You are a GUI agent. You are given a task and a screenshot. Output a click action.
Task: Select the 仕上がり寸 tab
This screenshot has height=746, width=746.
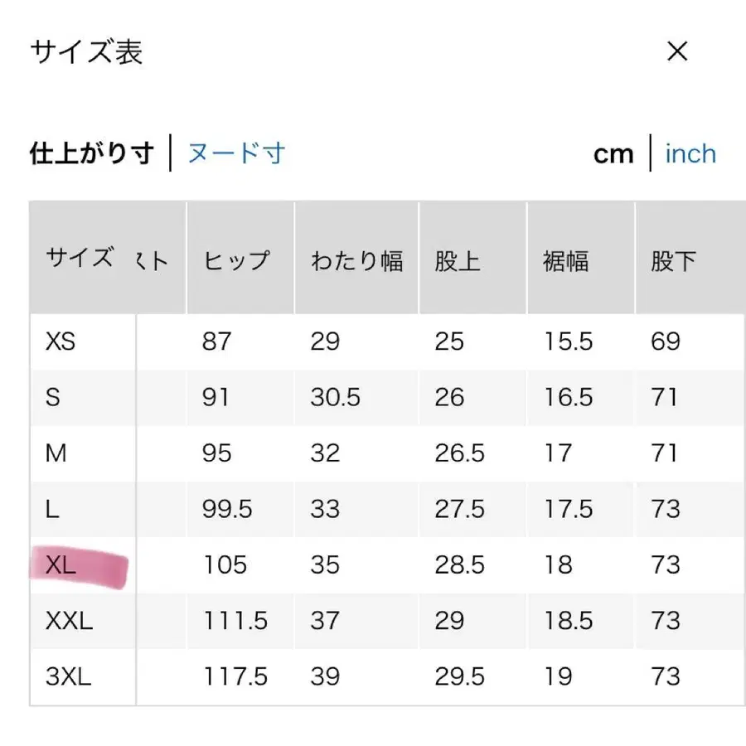pos(91,153)
